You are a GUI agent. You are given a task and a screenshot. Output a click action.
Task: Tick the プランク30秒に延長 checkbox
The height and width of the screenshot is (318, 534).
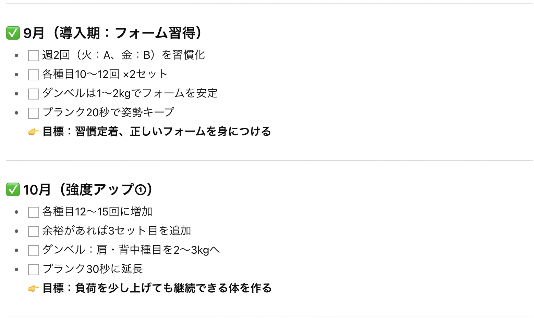[x=33, y=270]
